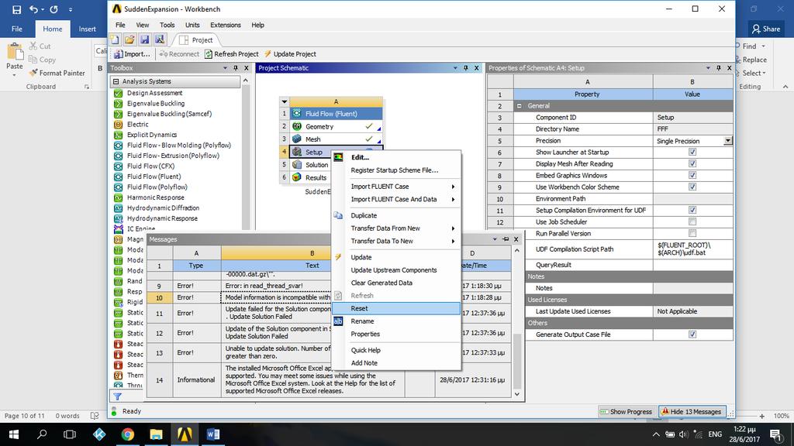This screenshot has height=446, width=794.
Task: Click the Messages panel scroll-down arrow
Action: (516, 394)
